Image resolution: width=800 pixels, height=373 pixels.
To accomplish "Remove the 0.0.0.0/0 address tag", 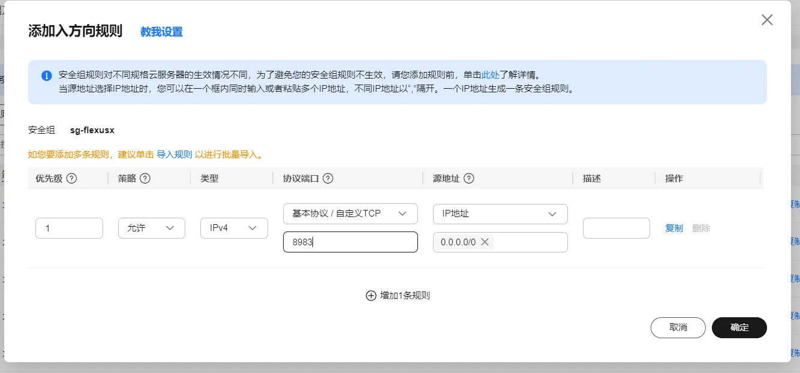I will point(485,242).
